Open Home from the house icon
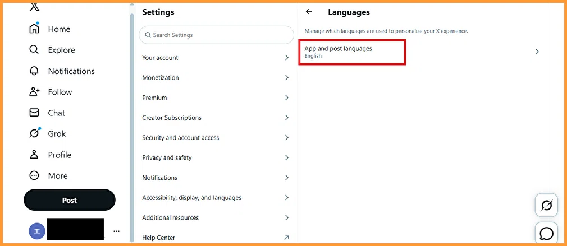 click(34, 29)
